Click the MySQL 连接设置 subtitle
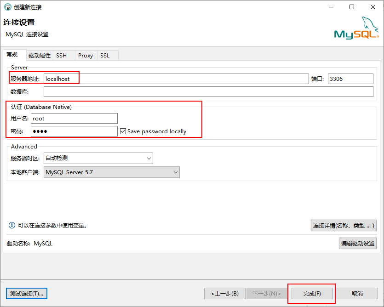Image resolution: width=384 pixels, height=307 pixels. pos(27,34)
